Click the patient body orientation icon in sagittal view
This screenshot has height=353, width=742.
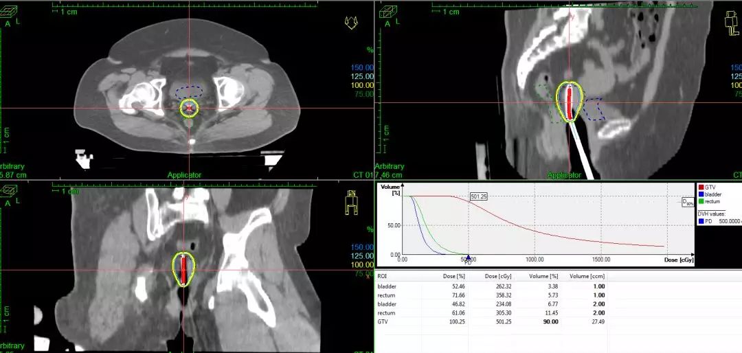tap(732, 23)
